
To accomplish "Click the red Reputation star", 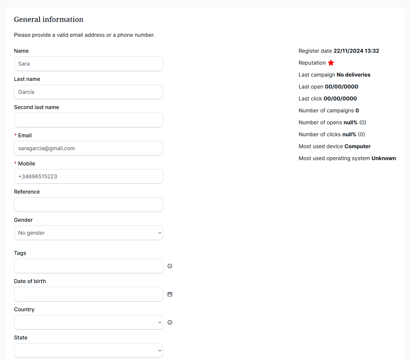I will coord(331,63).
